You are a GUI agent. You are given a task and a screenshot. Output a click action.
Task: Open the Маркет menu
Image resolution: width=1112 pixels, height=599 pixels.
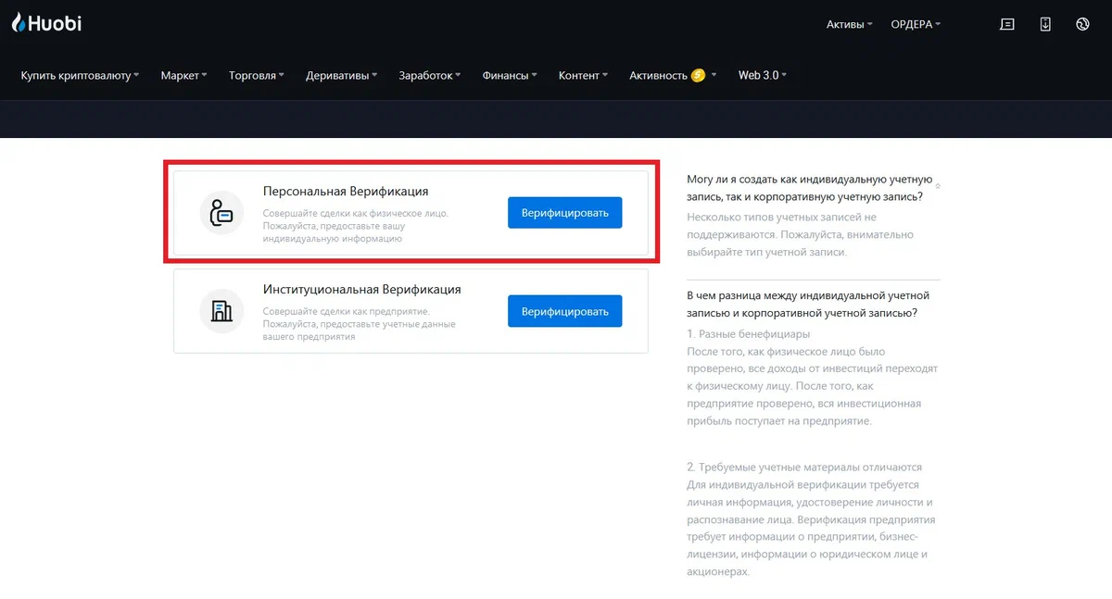point(183,76)
